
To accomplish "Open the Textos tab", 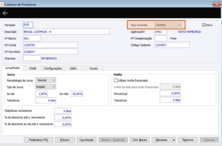I will 93,68.
